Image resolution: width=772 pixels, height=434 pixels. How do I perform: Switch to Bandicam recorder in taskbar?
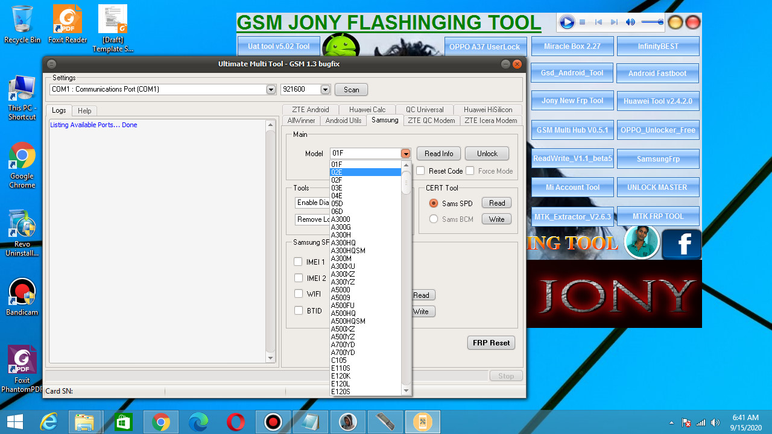tap(273, 422)
